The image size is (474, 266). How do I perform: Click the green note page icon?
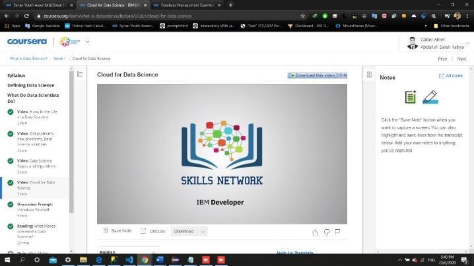(x=411, y=97)
